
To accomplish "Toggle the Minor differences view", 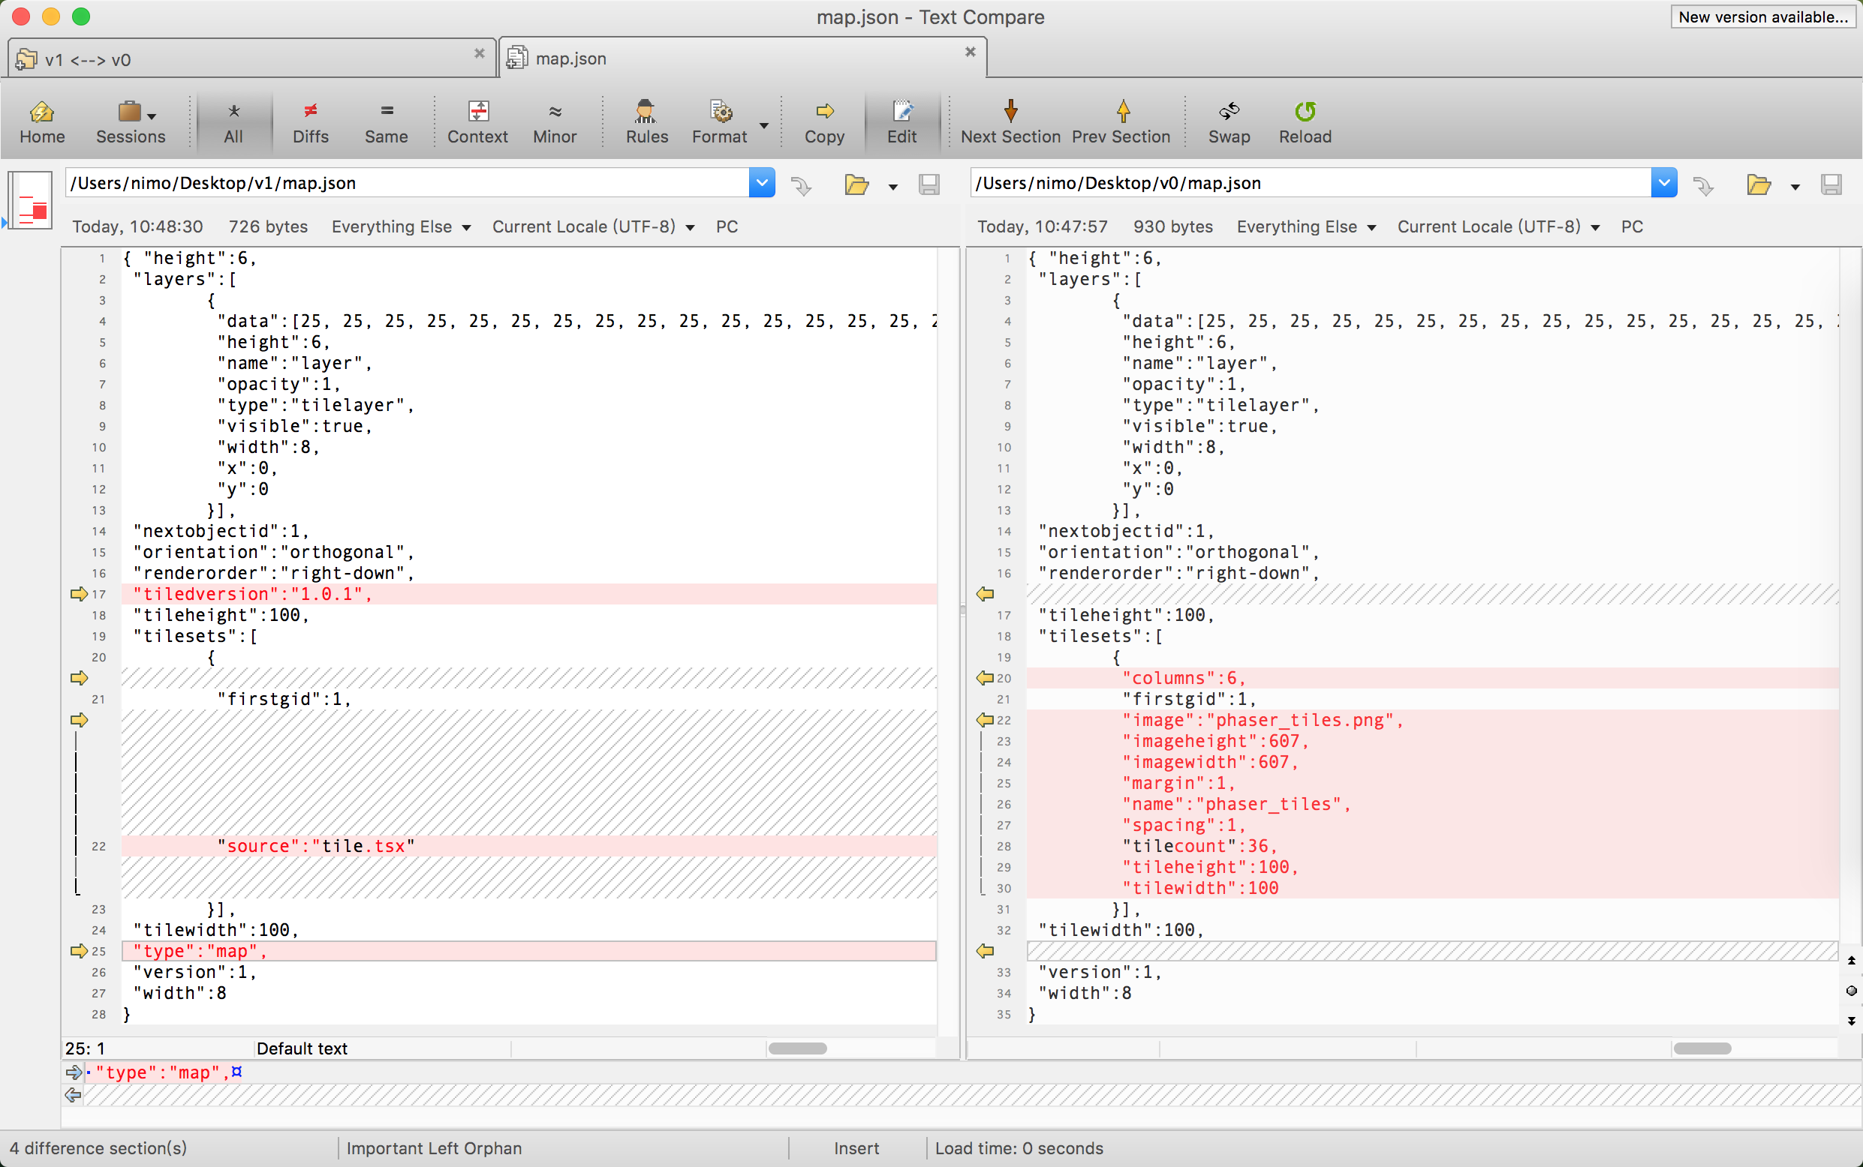I will [553, 122].
